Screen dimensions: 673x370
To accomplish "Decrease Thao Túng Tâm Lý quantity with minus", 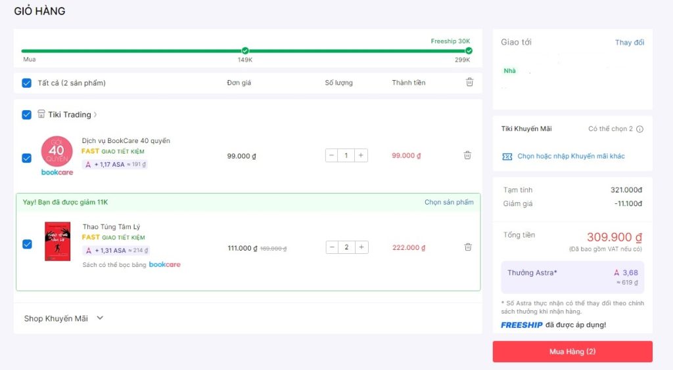I will [x=332, y=247].
